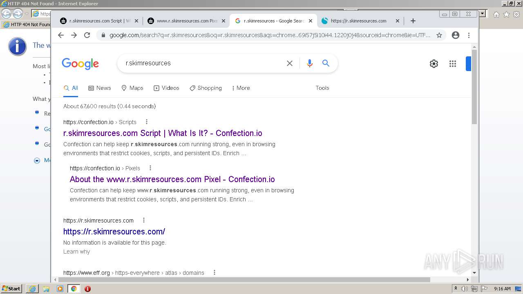Open options for confection.io Scripts result
The image size is (523, 294).
pyautogui.click(x=147, y=122)
